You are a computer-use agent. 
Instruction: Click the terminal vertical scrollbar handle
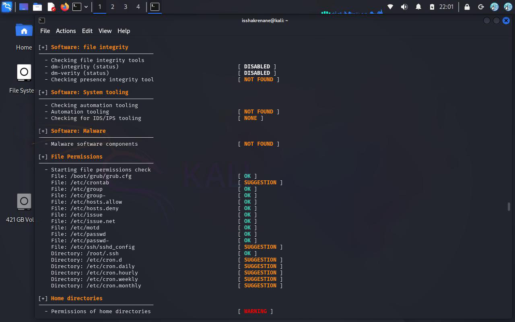pyautogui.click(x=509, y=206)
